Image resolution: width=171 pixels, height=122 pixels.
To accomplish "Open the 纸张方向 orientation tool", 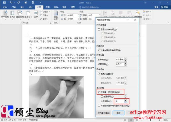I will [20, 15].
